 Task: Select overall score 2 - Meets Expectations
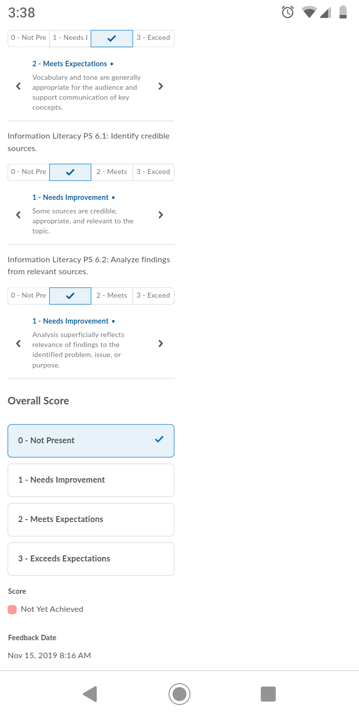[x=91, y=520]
